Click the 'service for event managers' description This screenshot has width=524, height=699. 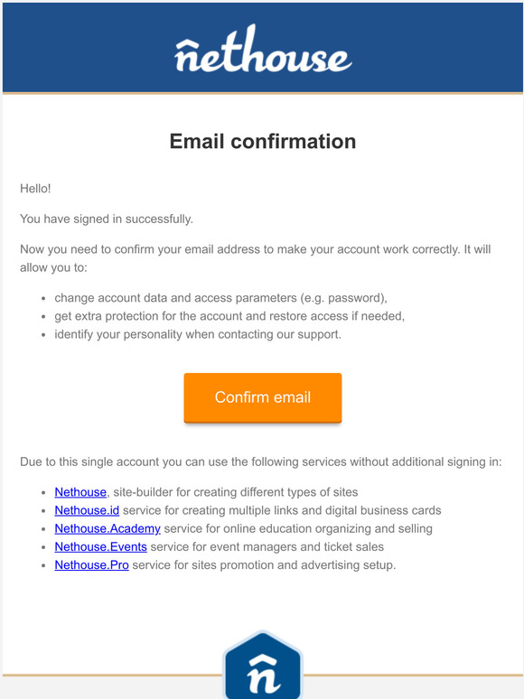click(267, 547)
